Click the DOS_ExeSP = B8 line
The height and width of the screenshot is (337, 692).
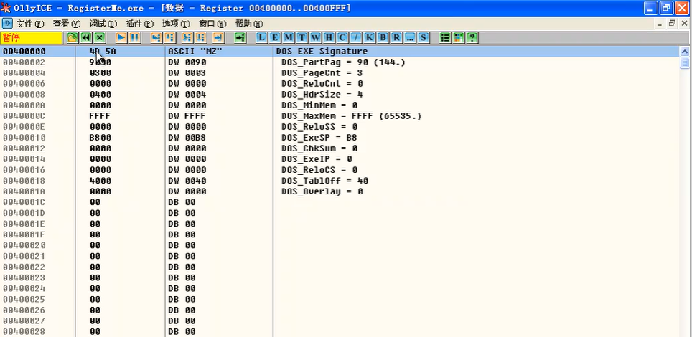319,138
